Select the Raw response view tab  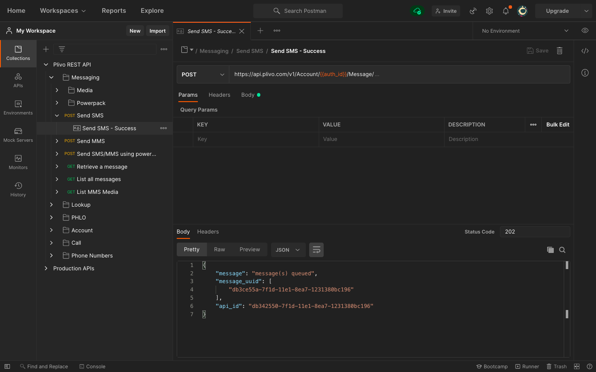[219, 250]
